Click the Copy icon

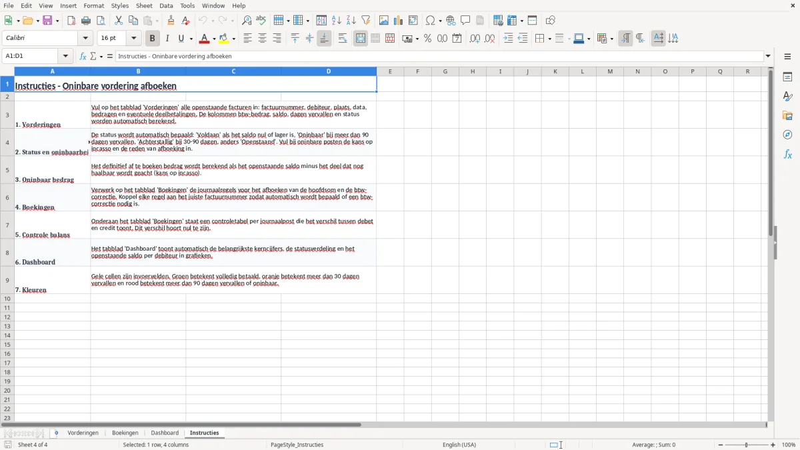coord(133,21)
